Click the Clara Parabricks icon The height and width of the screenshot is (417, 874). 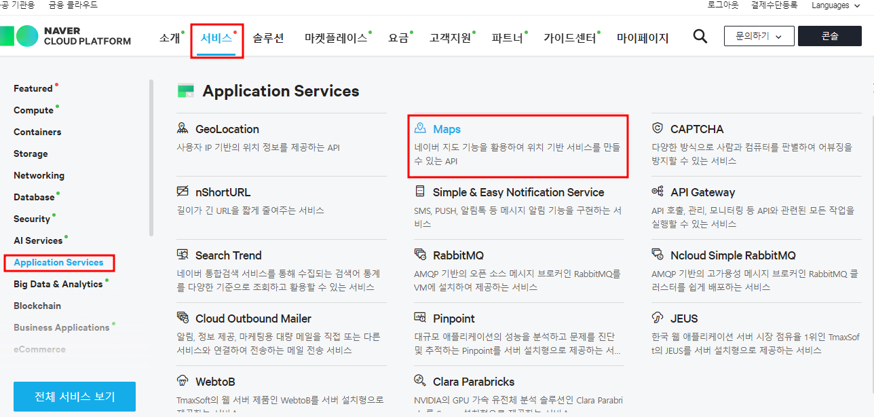(x=420, y=381)
